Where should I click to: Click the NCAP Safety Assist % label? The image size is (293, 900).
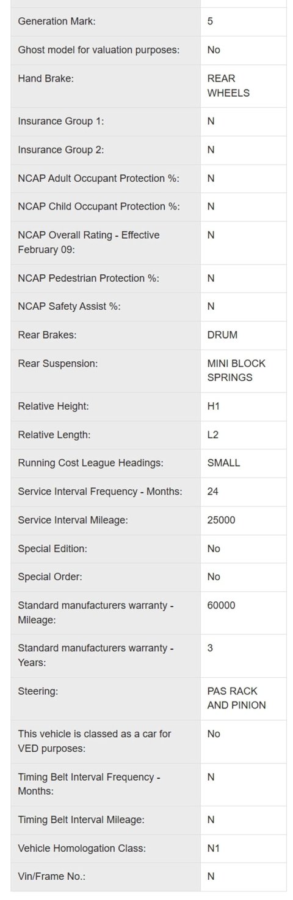(70, 306)
